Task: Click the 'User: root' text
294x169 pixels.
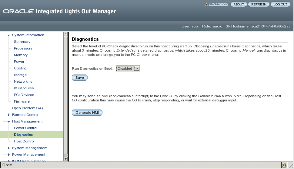Action: pos(190,26)
